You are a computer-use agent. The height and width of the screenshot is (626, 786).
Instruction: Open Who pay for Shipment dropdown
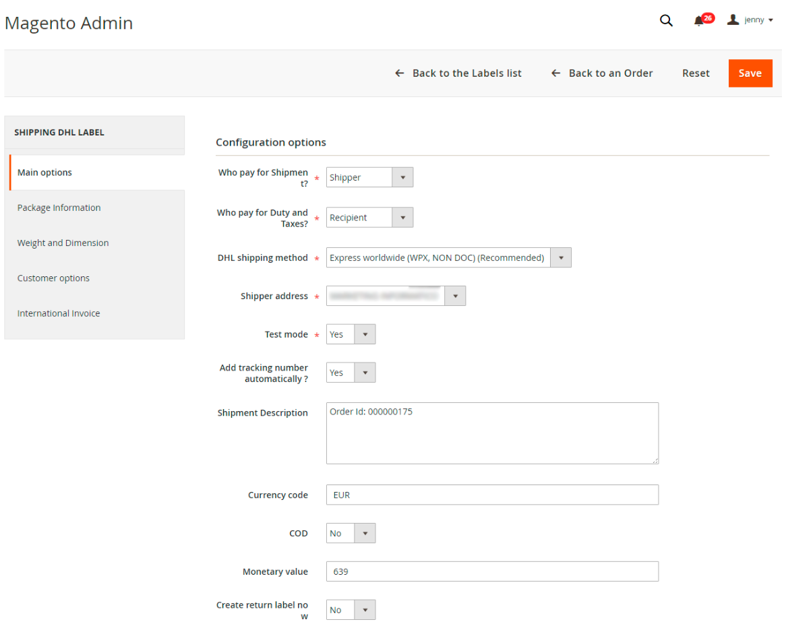click(x=369, y=177)
